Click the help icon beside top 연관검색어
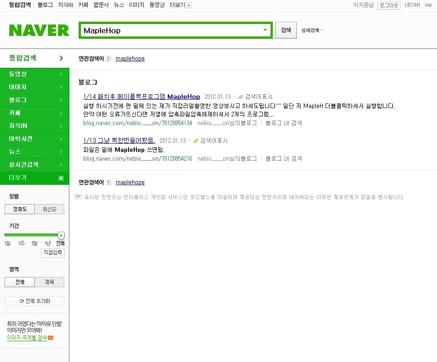The image size is (437, 362). coord(108,59)
